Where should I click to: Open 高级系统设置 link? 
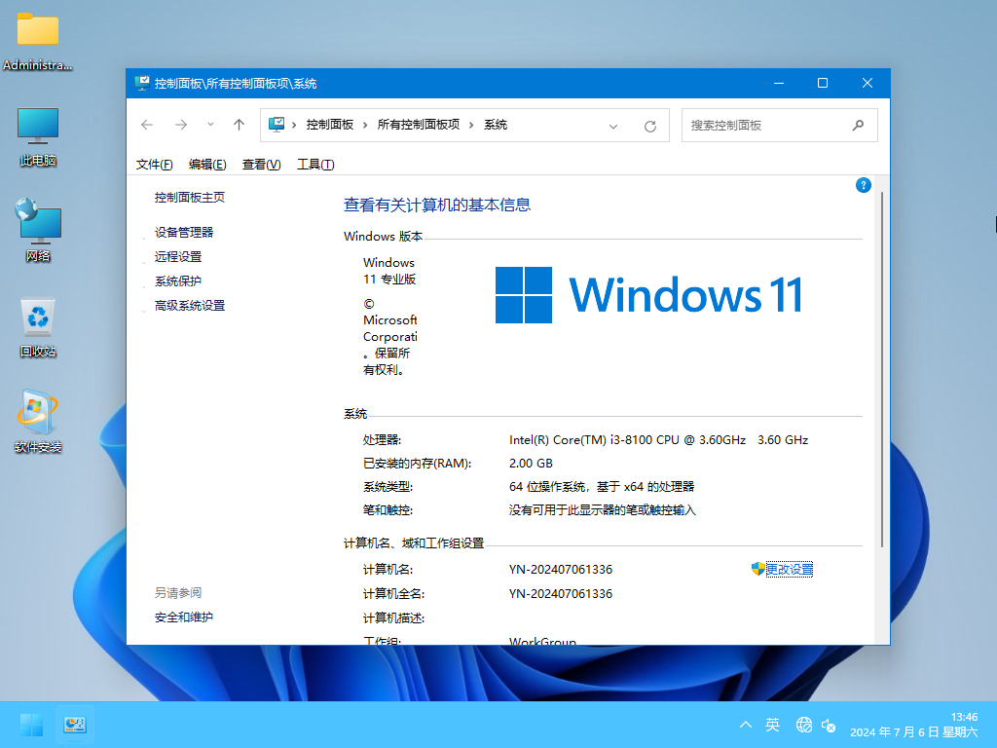[x=190, y=306]
